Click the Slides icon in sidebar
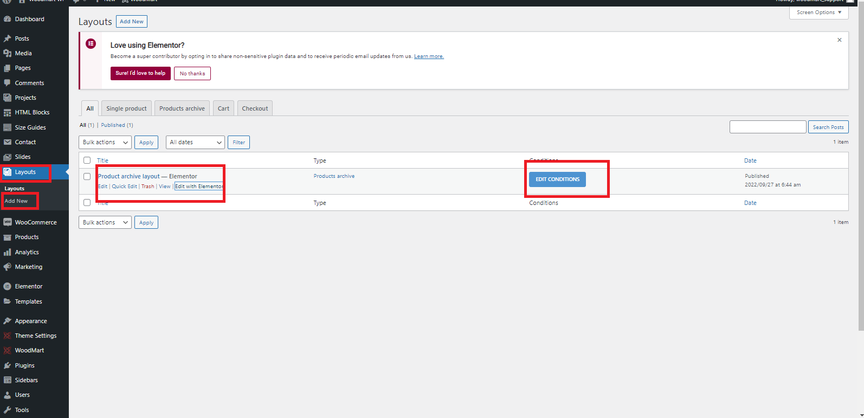Viewport: 864px width, 418px height. tap(8, 157)
